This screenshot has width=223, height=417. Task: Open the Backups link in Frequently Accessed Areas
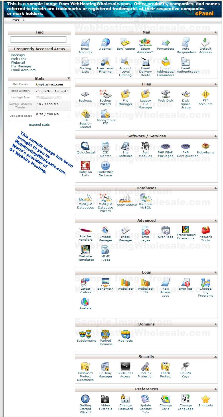point(18,55)
